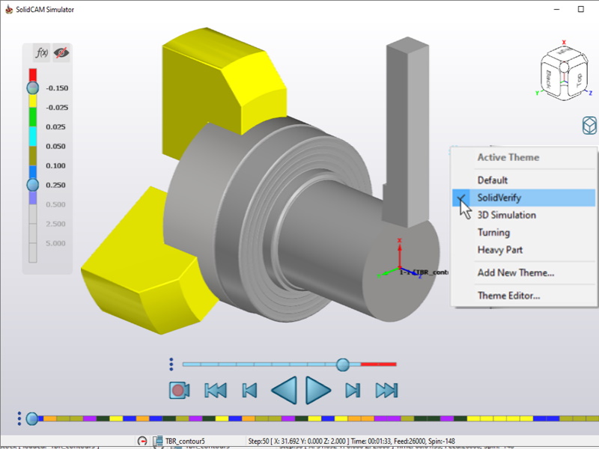The height and width of the screenshot is (449, 599).
Task: Select the SolidVerify theme
Action: click(x=499, y=198)
